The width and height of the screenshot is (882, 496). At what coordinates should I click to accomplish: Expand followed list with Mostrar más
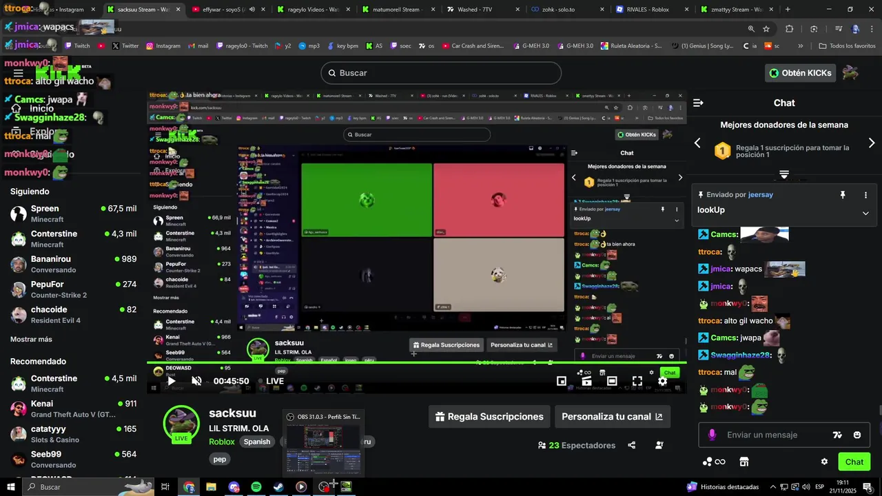31,339
